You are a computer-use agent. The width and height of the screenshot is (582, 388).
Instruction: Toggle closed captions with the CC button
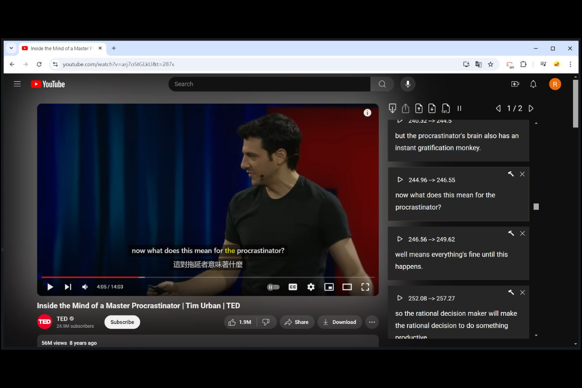pyautogui.click(x=293, y=287)
